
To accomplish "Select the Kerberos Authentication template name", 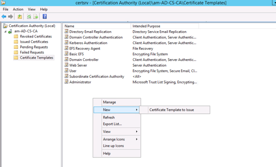I will pos(88,43).
